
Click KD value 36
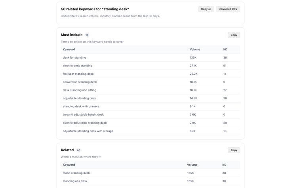click(225, 98)
